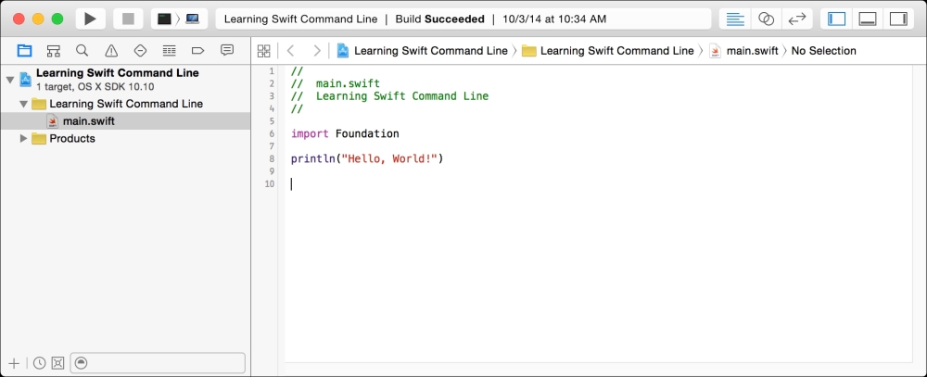Click main.swift breadcrumb in jump bar
Screen dimensions: 927x377
(744, 51)
